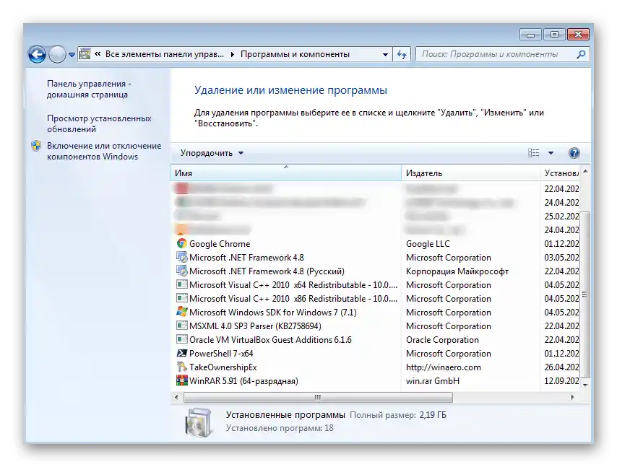This screenshot has width=617, height=467.
Task: Click the Refresh button in address bar
Action: point(402,54)
